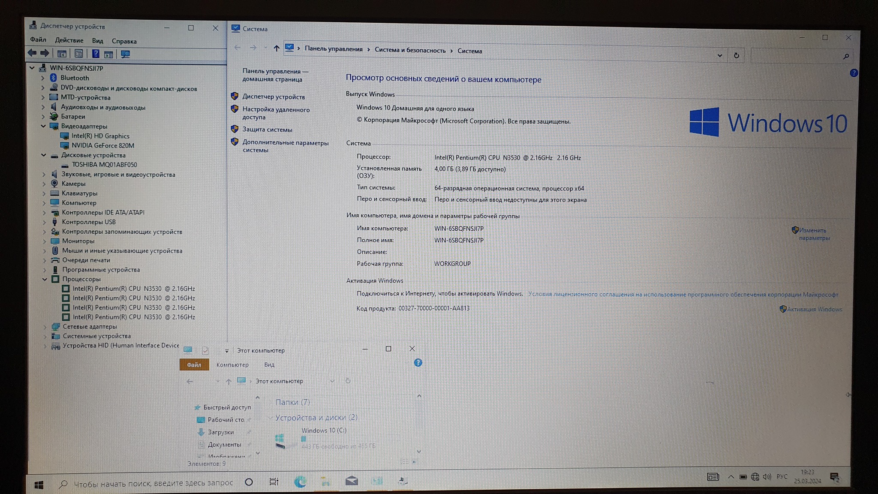Go up one level in System window

(x=277, y=48)
